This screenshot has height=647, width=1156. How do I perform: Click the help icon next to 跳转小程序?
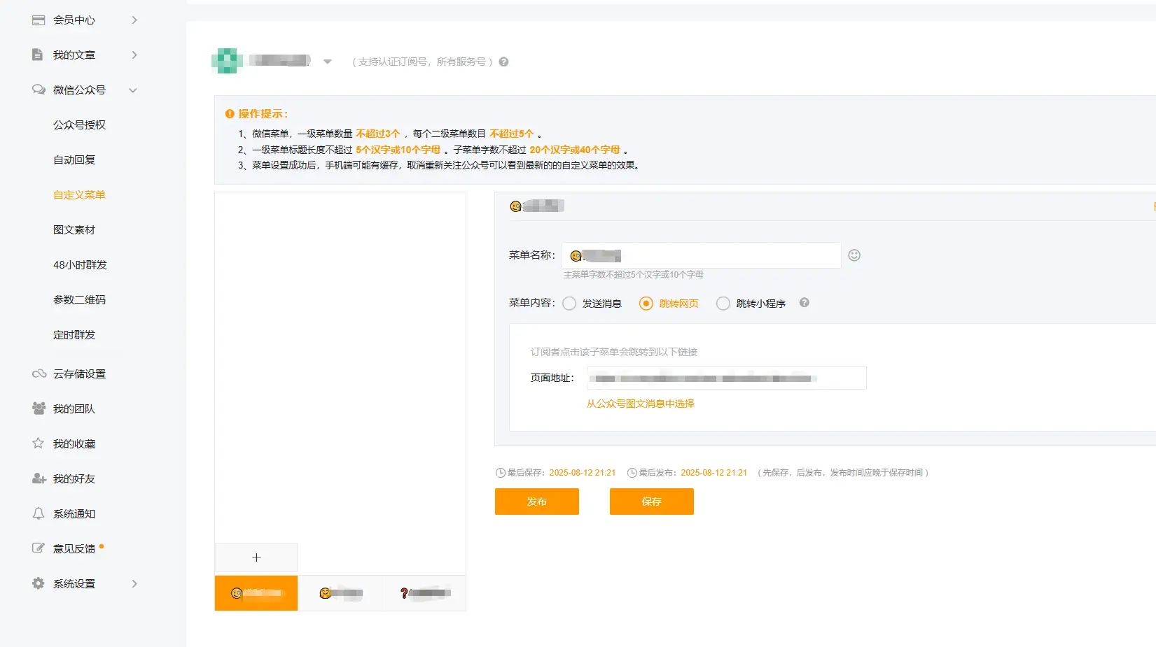click(x=804, y=303)
